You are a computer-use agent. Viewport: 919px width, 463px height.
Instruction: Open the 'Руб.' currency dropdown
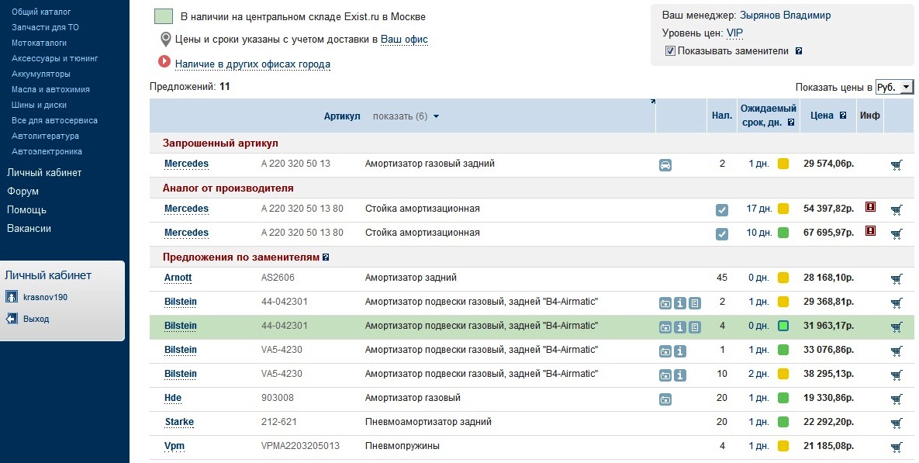[x=894, y=87]
